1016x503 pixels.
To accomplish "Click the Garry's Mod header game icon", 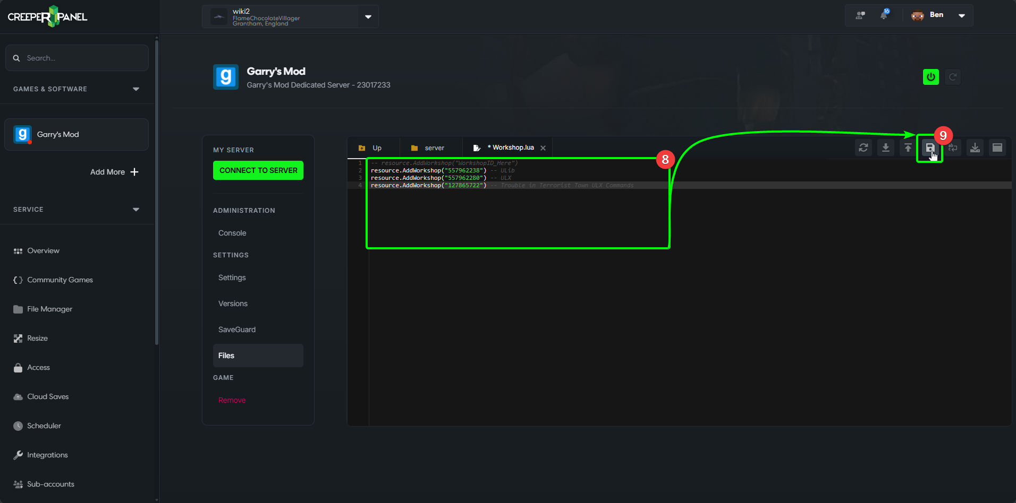I will coord(226,77).
